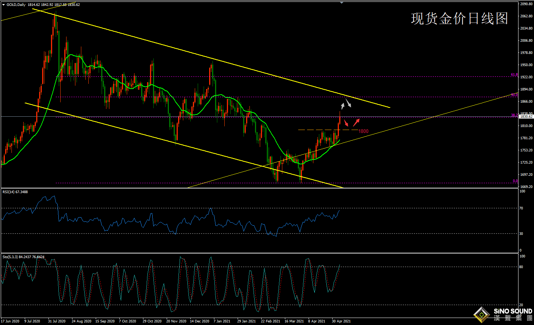Image resolution: width=534 pixels, height=325 pixels.
Task: Click the GOLD,Daily symbol label
Action: tap(16, 5)
